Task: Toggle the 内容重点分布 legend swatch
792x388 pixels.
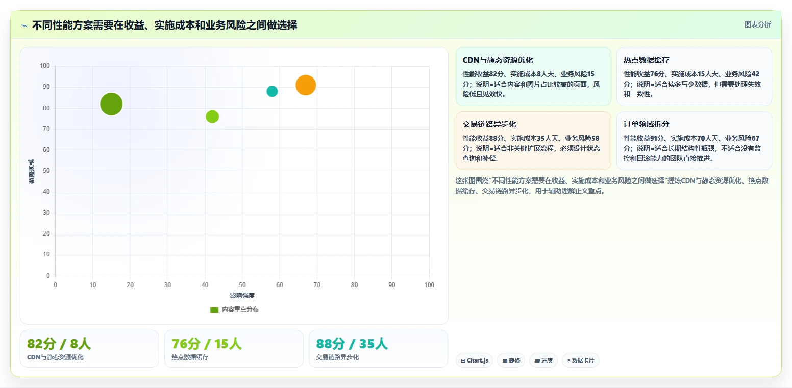Action: coord(214,309)
